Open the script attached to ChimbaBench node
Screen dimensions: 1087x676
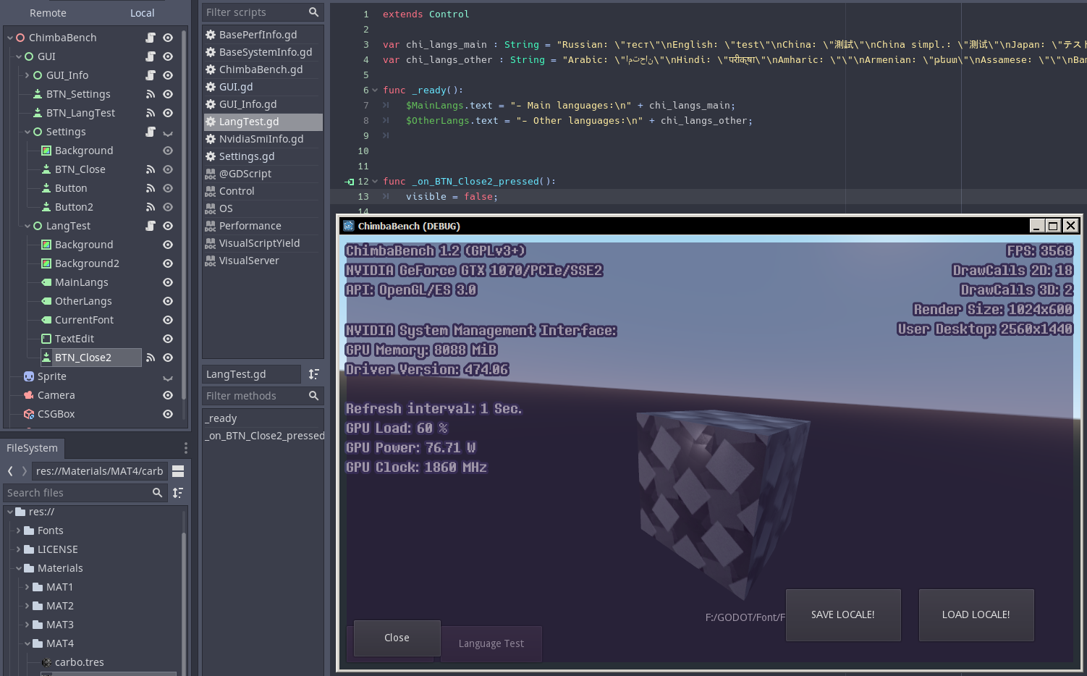151,38
